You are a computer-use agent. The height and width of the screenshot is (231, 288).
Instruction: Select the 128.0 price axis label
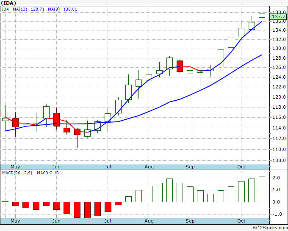point(279,58)
